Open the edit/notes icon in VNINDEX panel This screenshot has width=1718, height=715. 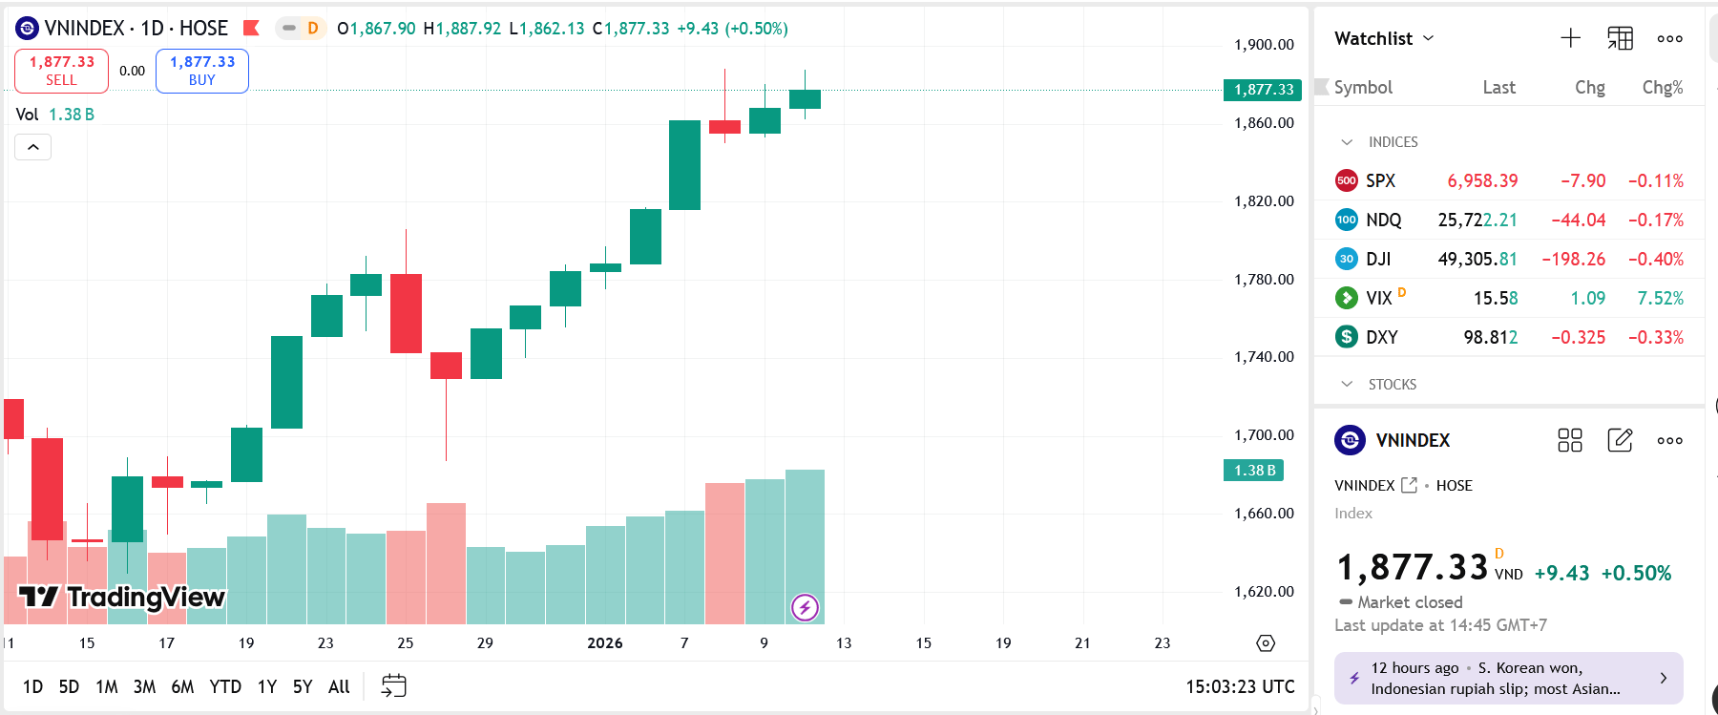pyautogui.click(x=1620, y=440)
